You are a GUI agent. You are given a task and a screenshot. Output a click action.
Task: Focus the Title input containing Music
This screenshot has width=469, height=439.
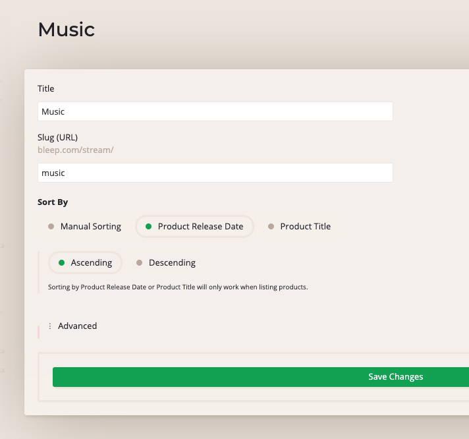tap(215, 111)
